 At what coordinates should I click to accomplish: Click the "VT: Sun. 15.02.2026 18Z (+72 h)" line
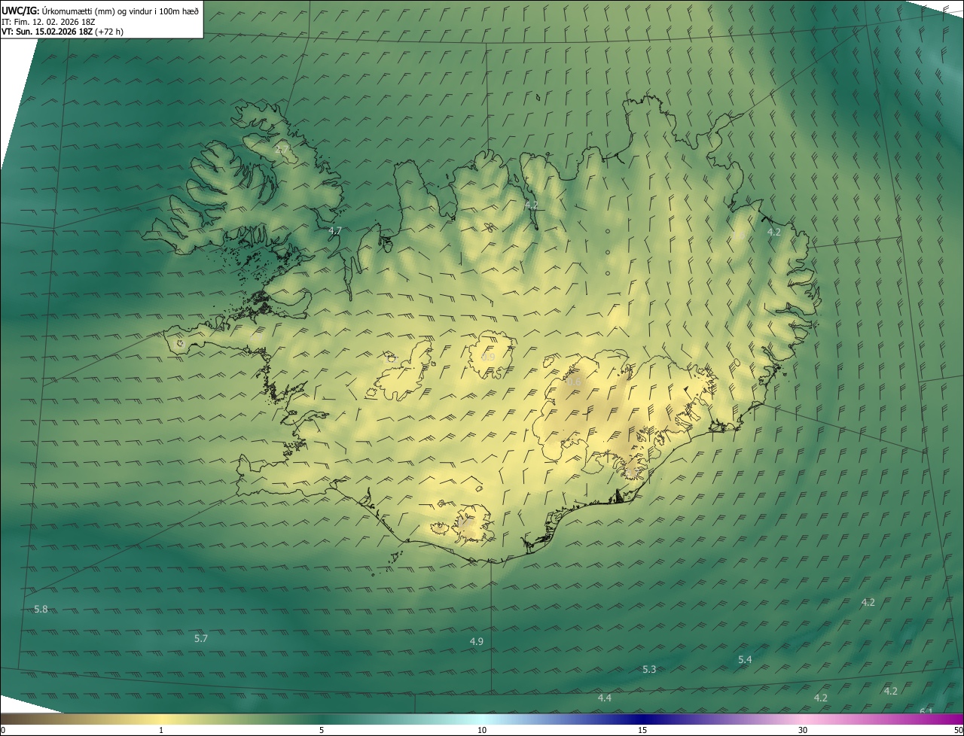click(x=63, y=32)
